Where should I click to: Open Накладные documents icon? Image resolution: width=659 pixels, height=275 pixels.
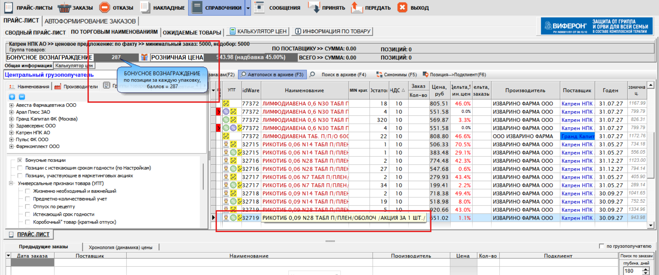click(x=145, y=8)
